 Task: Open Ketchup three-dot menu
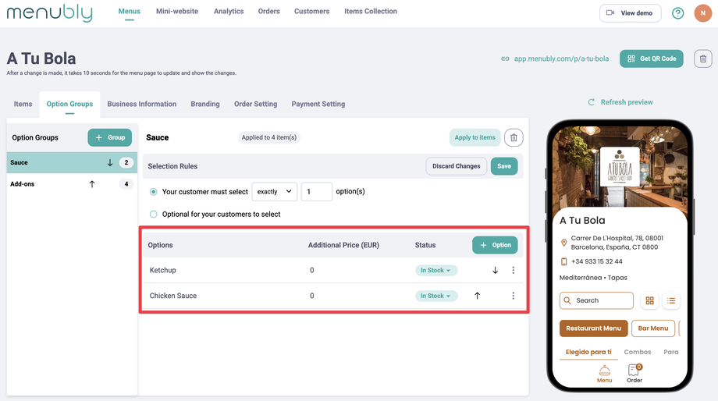point(513,271)
